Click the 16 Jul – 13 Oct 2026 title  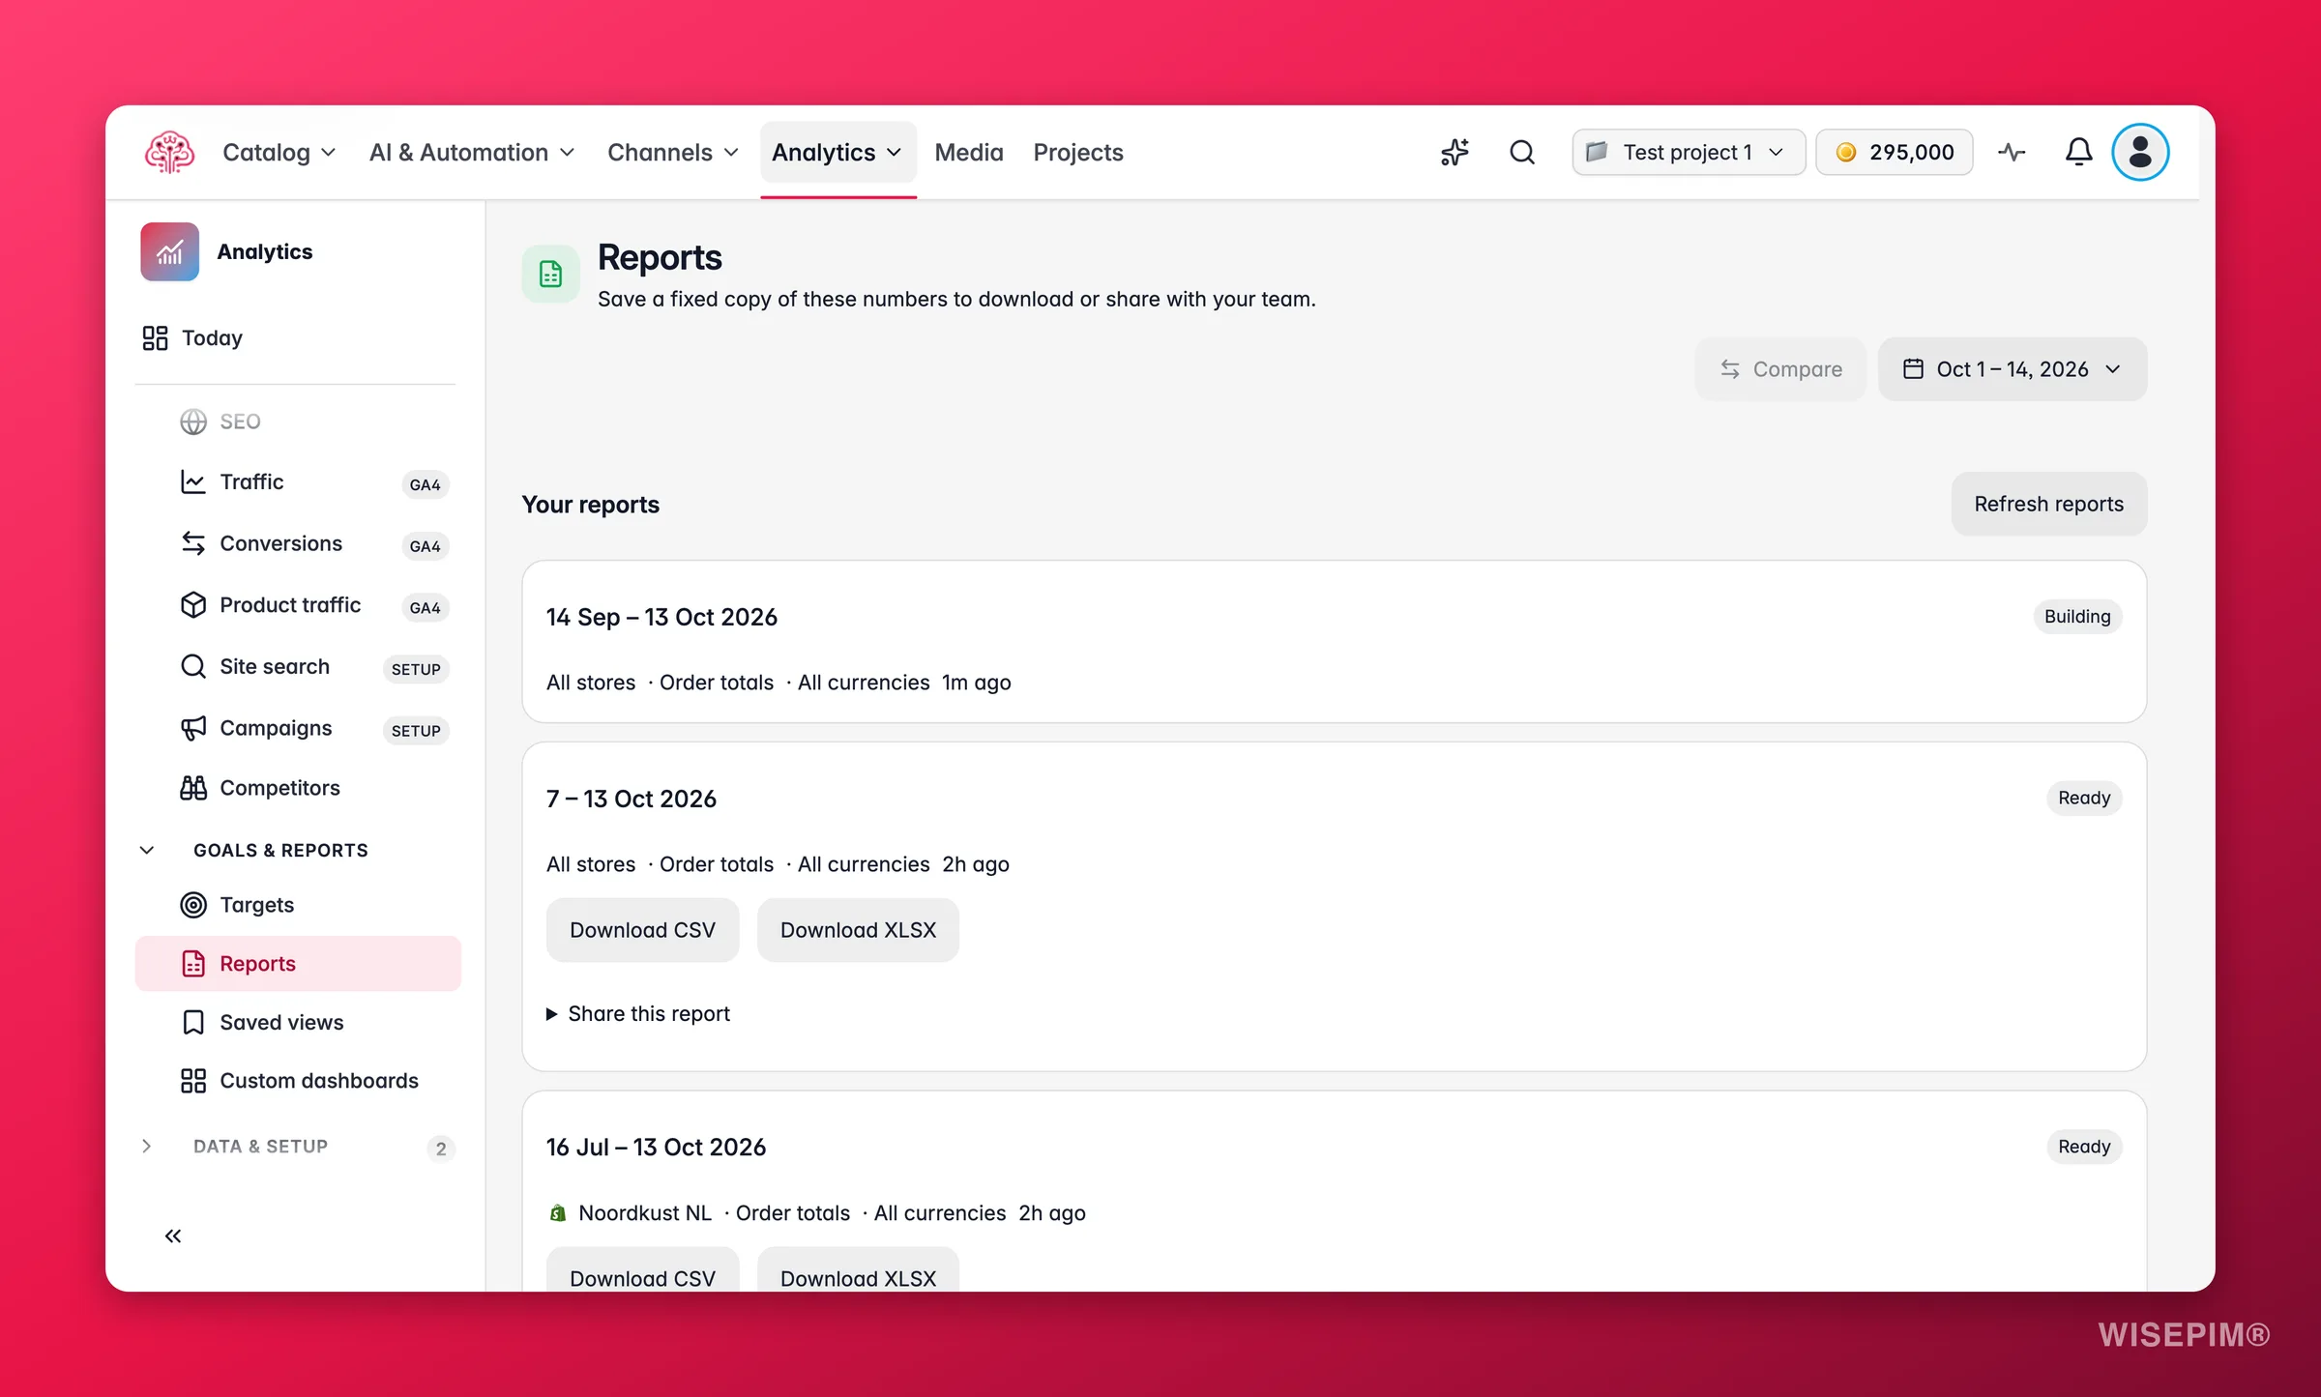(656, 1148)
